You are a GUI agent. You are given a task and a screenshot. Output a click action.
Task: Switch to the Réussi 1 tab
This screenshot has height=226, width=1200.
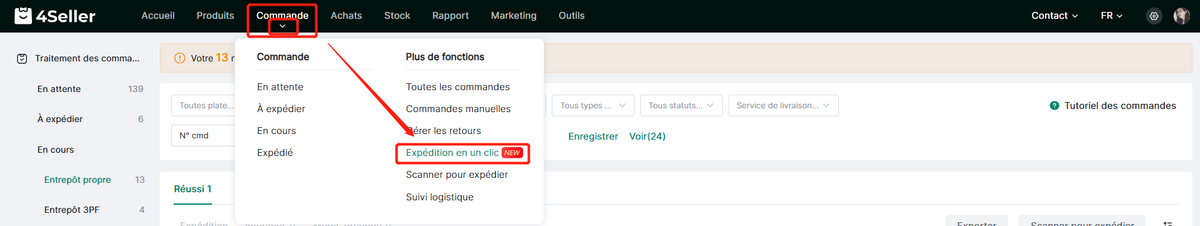point(192,189)
